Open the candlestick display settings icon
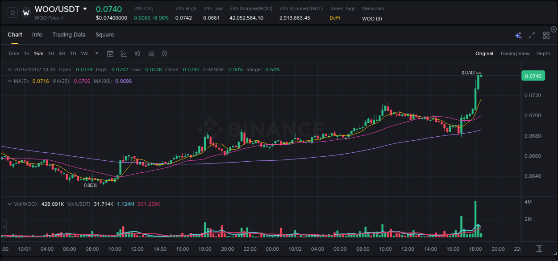 [x=137, y=53]
